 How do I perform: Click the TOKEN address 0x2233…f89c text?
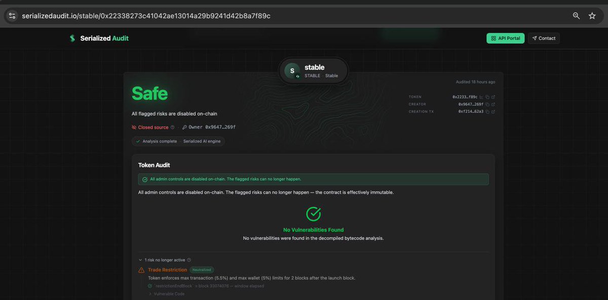[x=465, y=97]
